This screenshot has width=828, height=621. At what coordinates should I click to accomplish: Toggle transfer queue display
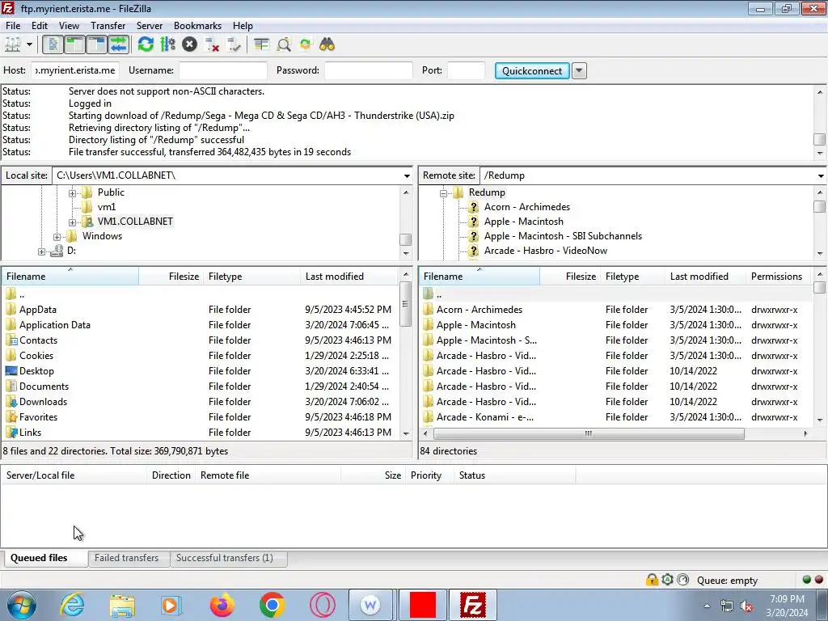click(118, 45)
